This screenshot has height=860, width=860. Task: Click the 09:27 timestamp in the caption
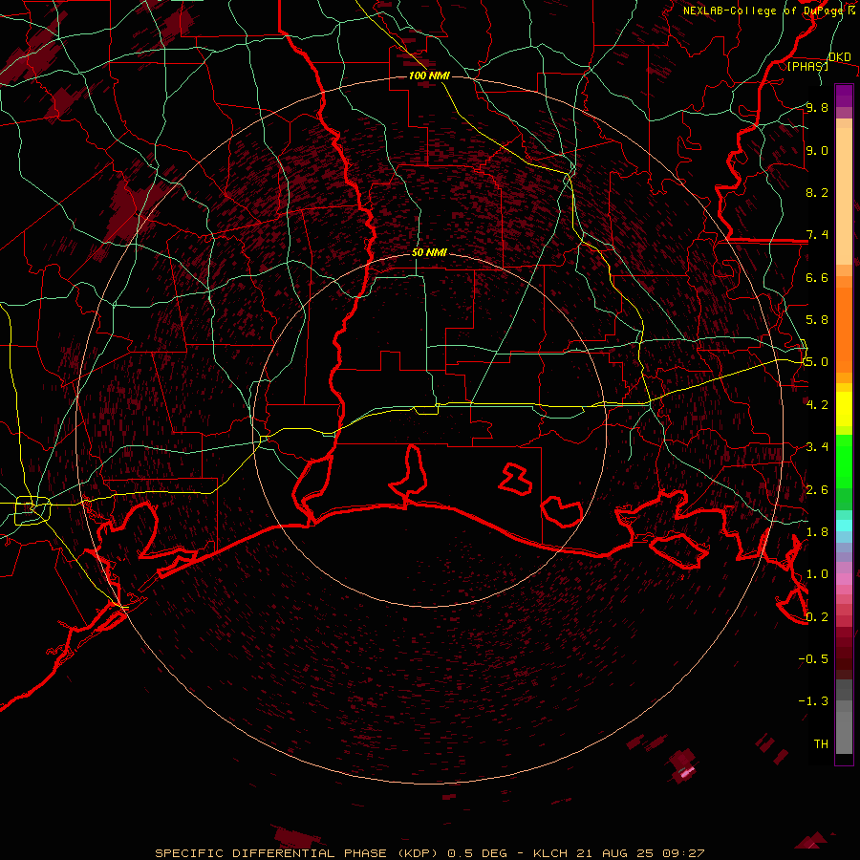[683, 853]
